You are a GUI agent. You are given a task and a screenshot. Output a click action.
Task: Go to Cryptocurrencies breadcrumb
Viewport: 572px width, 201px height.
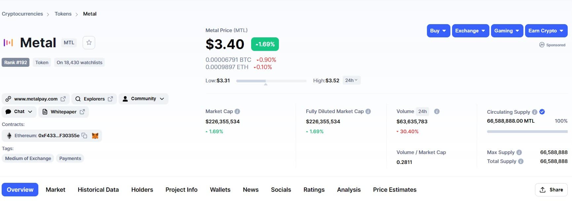click(22, 14)
